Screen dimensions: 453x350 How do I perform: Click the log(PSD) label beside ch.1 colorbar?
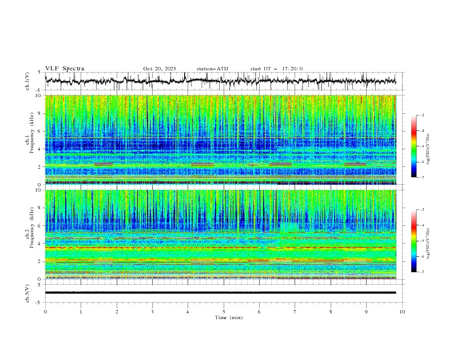(429, 149)
